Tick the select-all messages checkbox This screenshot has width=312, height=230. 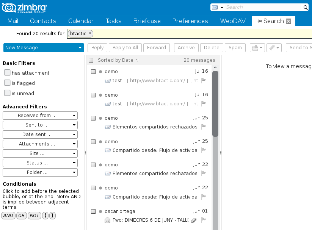pyautogui.click(x=91, y=60)
